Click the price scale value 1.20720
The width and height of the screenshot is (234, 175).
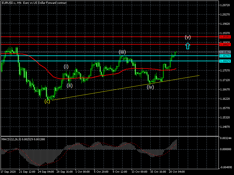tap(225, 5)
